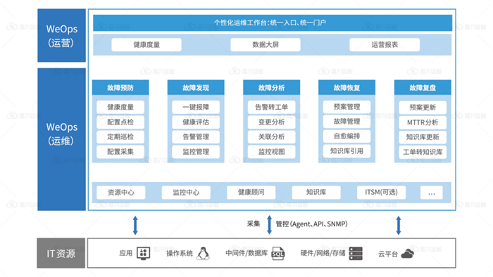Click the 故障管理 item
The width and height of the screenshot is (493, 277).
click(x=347, y=122)
